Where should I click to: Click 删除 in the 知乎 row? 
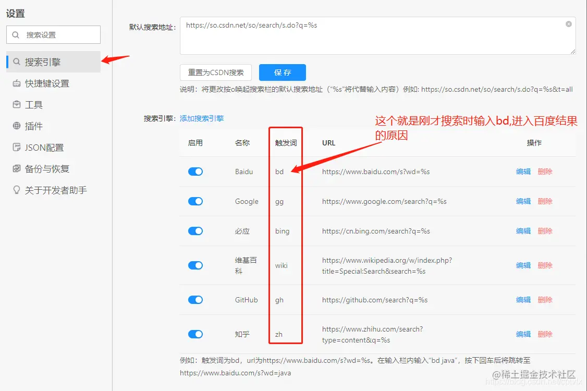click(545, 334)
